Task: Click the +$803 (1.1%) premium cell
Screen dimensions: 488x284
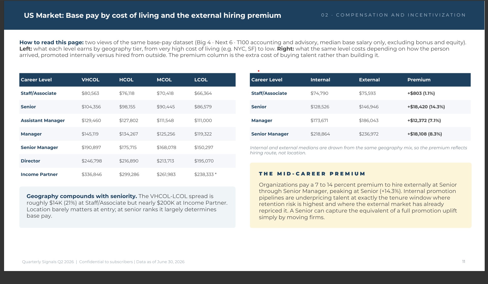Action: point(421,93)
